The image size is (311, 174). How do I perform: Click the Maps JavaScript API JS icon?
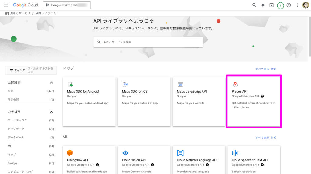tap(180, 84)
